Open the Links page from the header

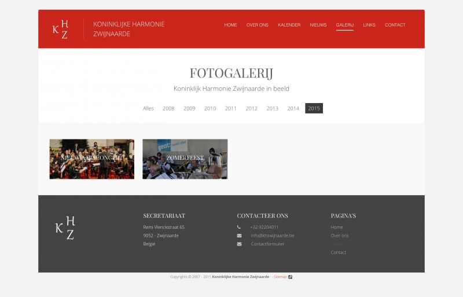[369, 25]
